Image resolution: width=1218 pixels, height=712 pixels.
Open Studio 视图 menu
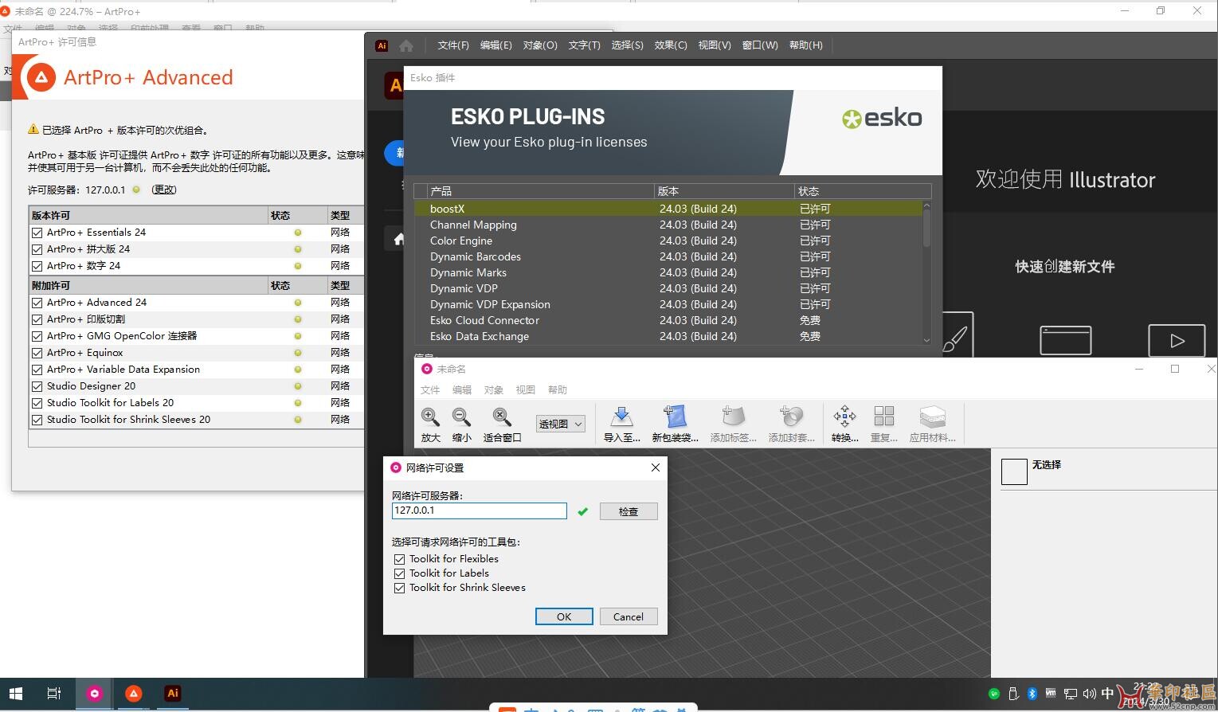[526, 390]
